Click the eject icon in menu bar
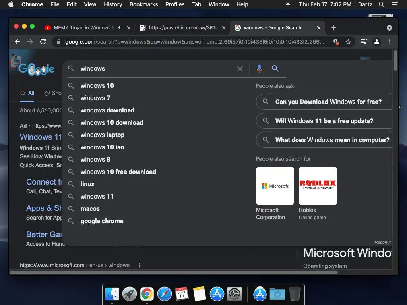 [288, 4]
